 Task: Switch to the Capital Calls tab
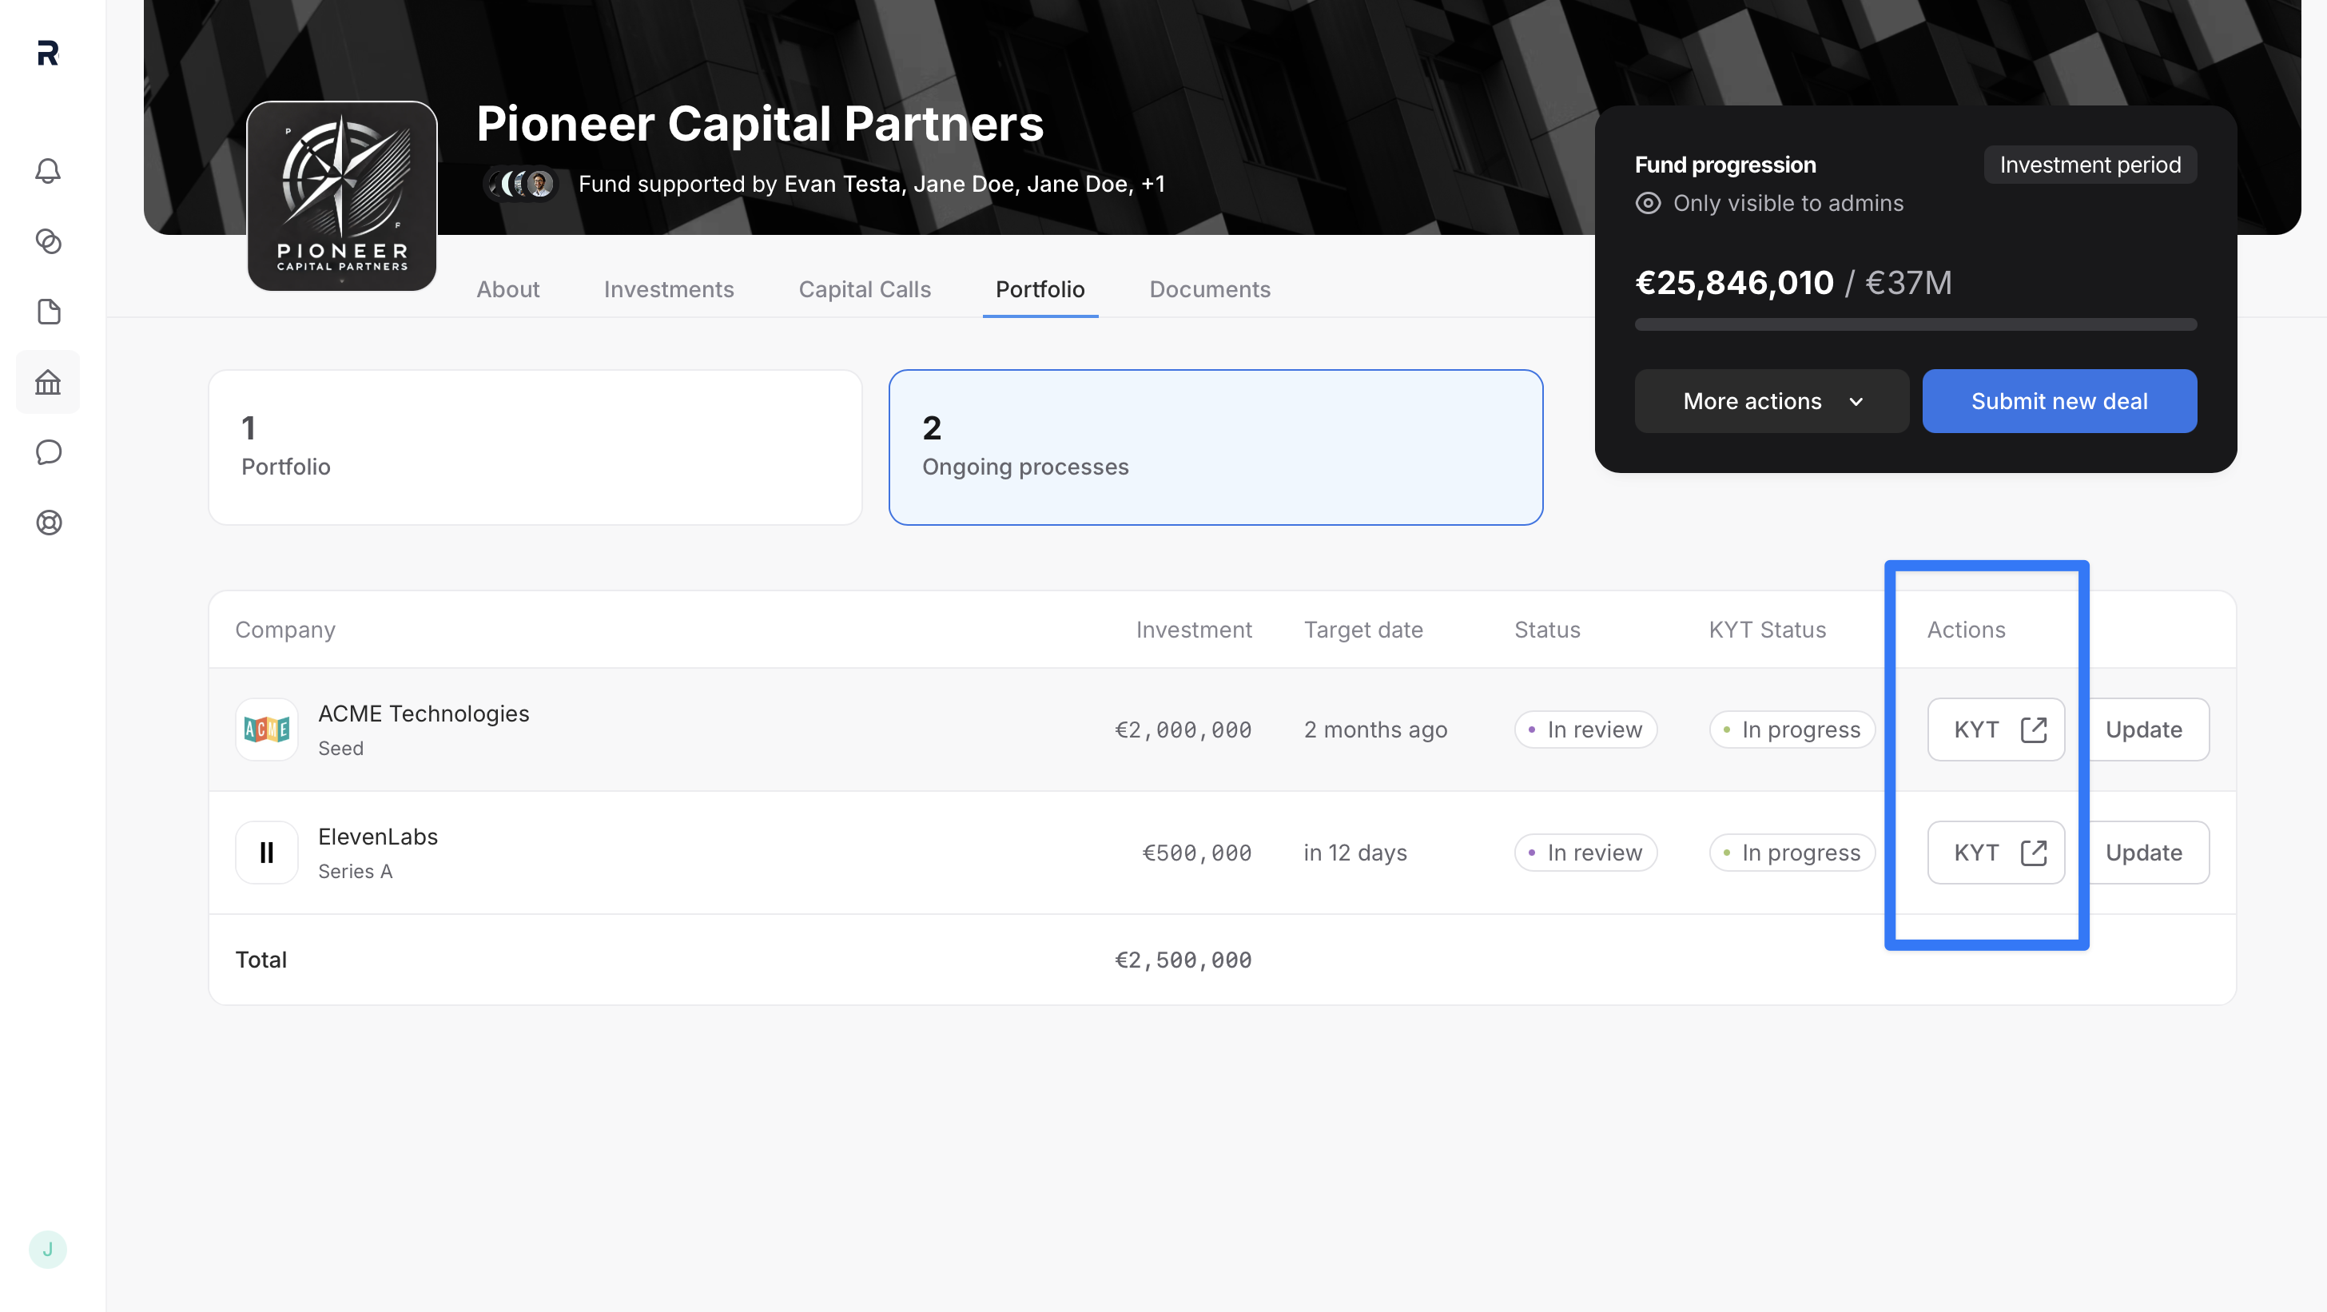[865, 289]
